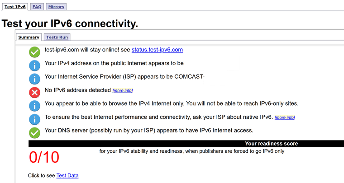Select the Summary sub-tab
This screenshot has width=344, height=183.
tap(29, 37)
